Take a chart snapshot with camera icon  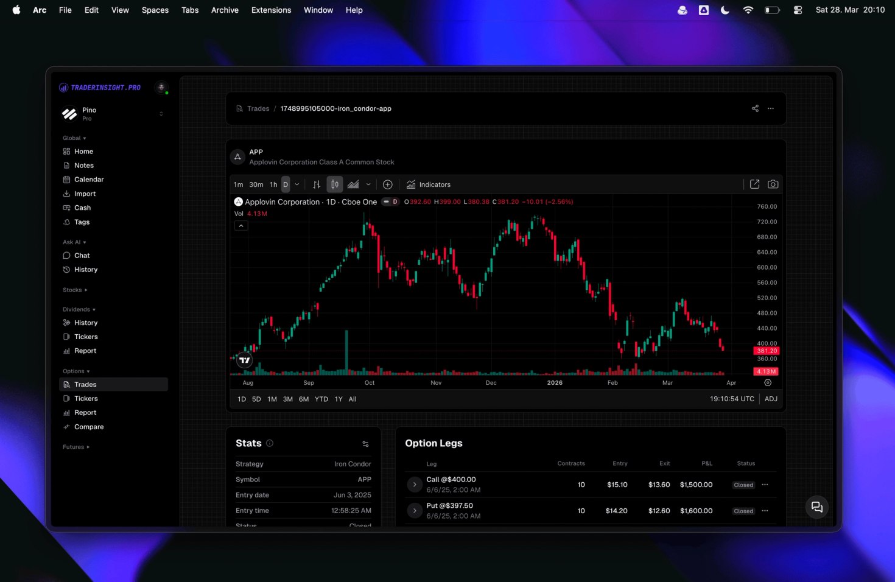tap(773, 184)
